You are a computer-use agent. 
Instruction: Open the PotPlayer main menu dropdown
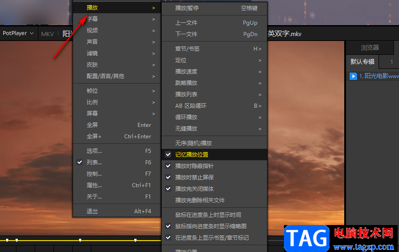coord(18,33)
